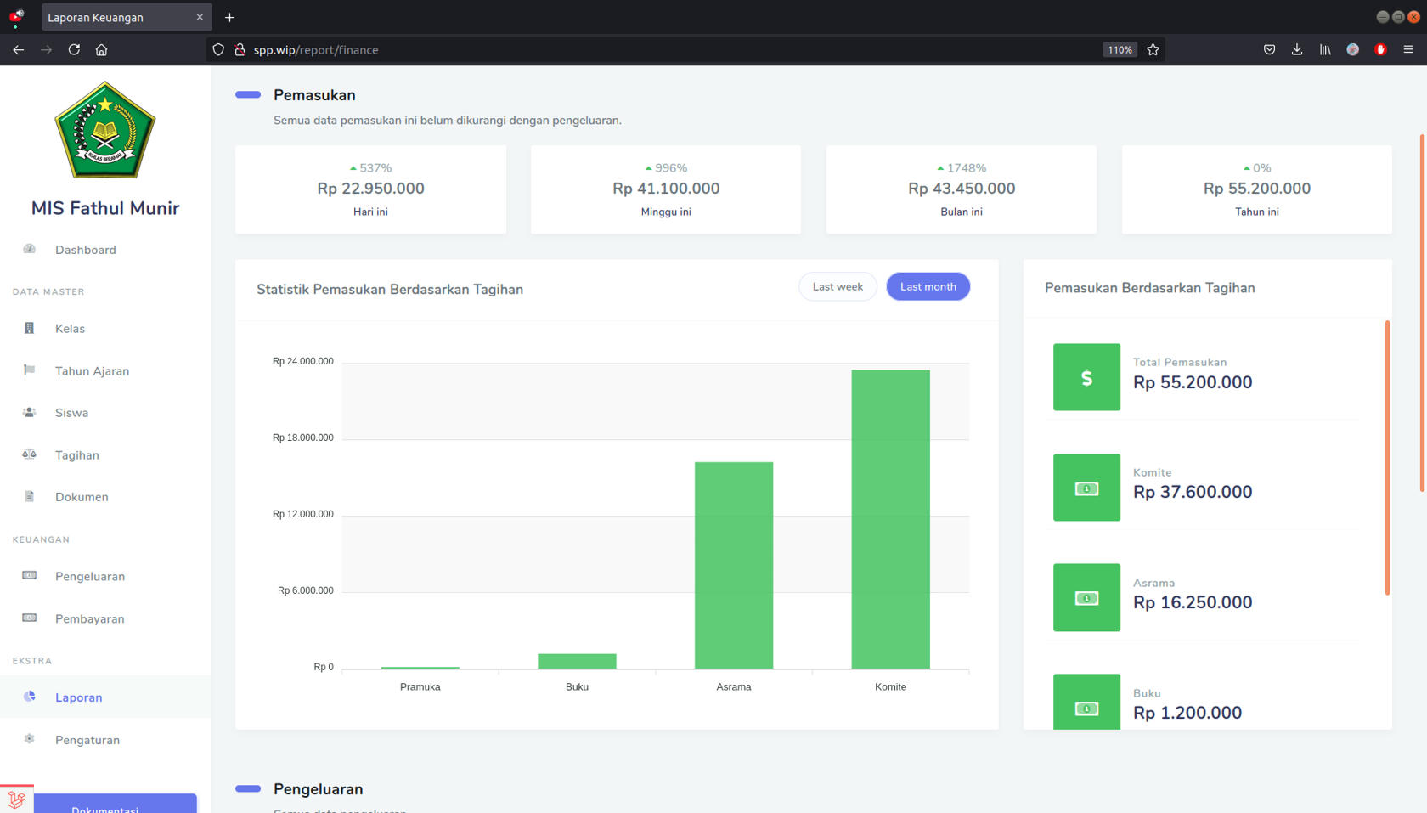This screenshot has width=1427, height=813.
Task: Click the green dollar icon beside Total Pemasukan
Action: click(x=1086, y=377)
